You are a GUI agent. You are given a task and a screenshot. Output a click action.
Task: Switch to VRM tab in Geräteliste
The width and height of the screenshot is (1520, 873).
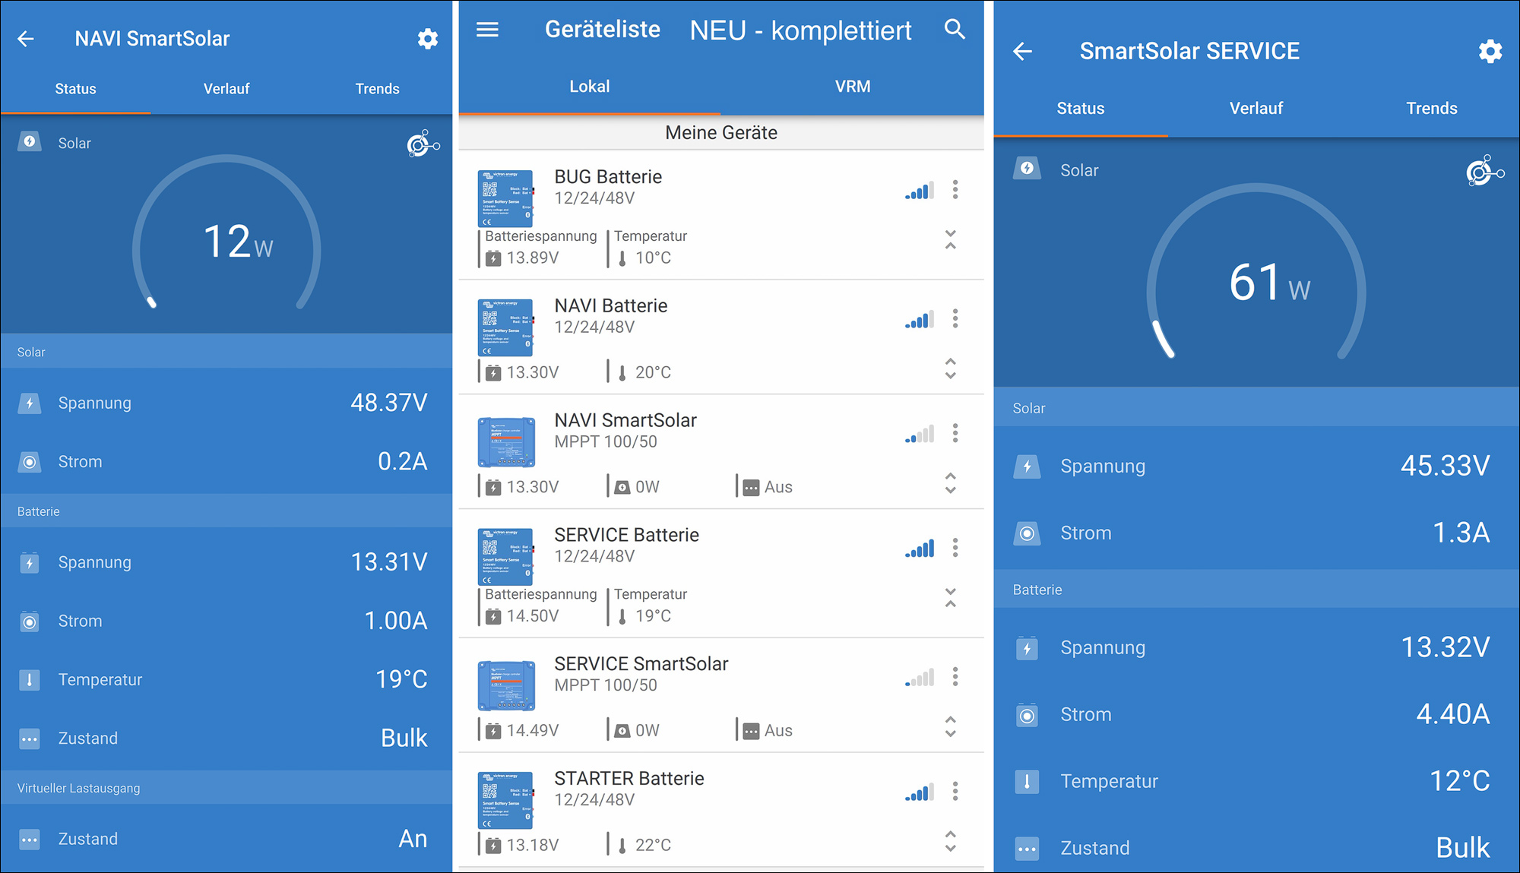[x=852, y=87]
